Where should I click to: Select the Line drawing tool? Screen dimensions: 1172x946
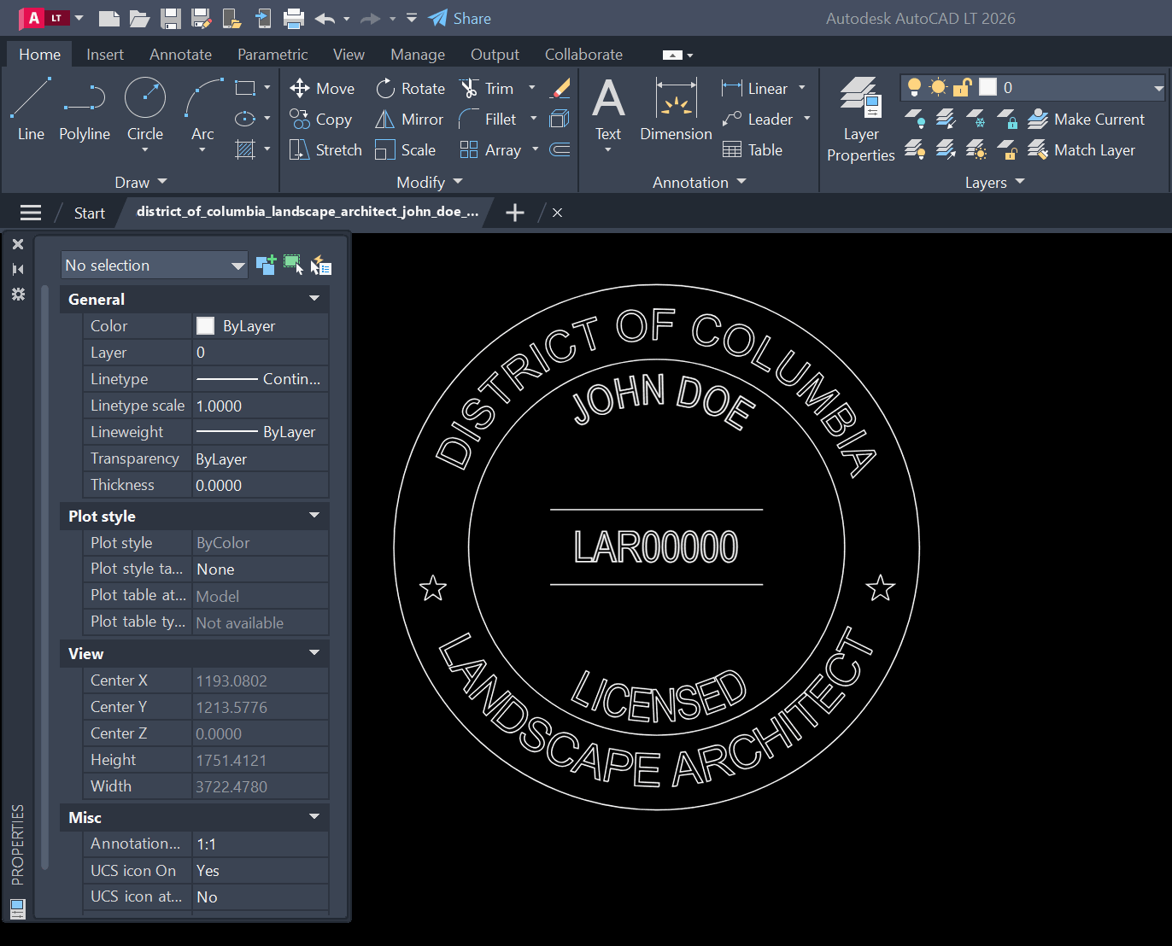pyautogui.click(x=31, y=108)
